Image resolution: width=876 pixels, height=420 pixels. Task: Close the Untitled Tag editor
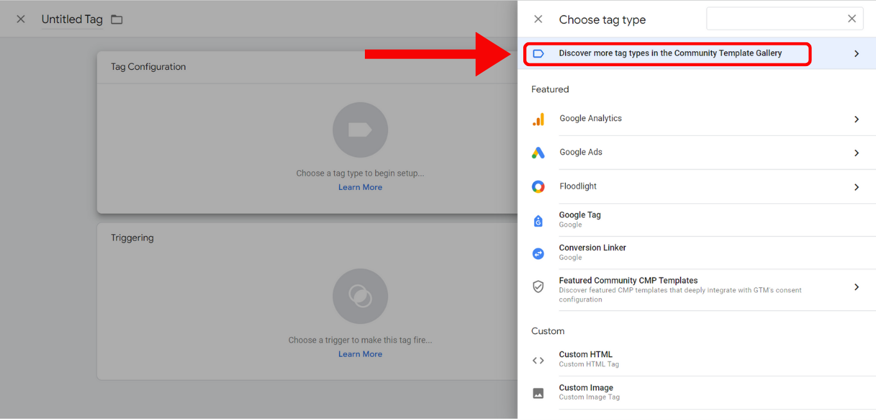coord(21,19)
